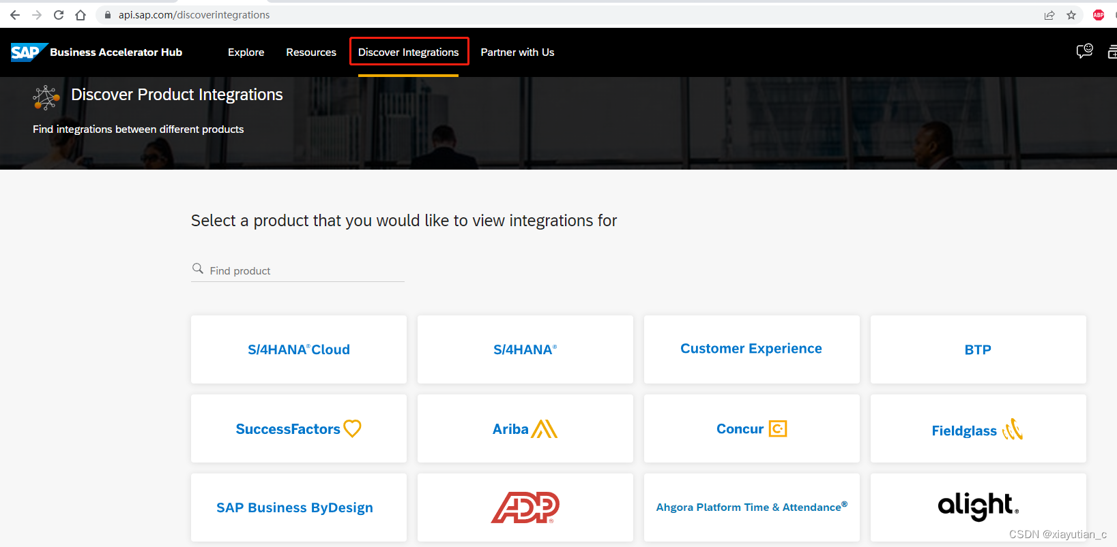Screen dimensions: 1117x547
Task: Focus the Find product search field
Action: [298, 270]
